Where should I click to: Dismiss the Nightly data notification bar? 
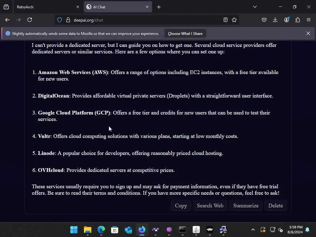coord(308,33)
